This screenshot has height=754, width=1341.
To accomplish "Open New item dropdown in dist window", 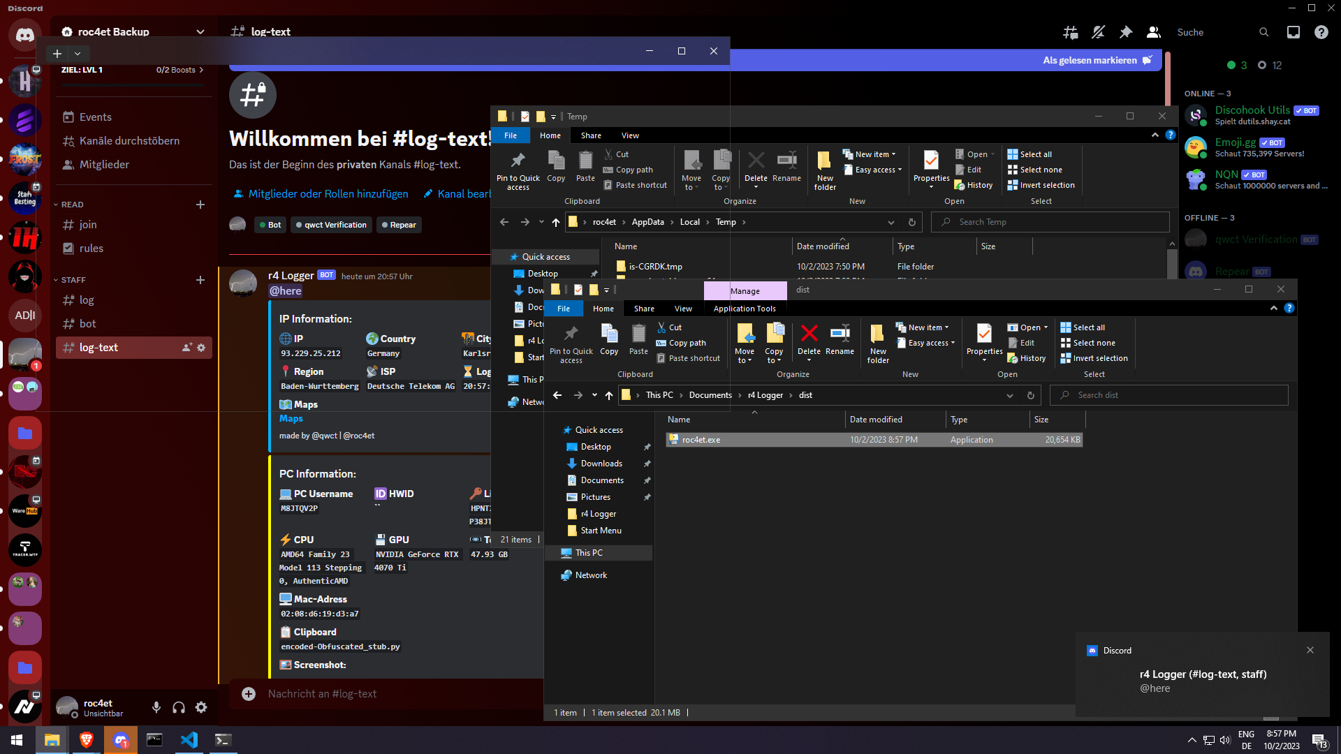I will tap(922, 327).
